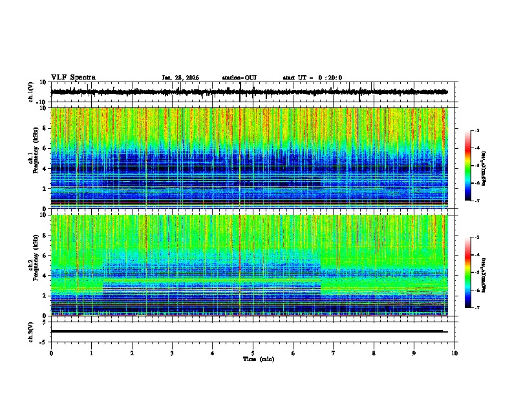The image size is (512, 396).
Task: Click the "10" tick ending the Time axis
Action: pyautogui.click(x=454, y=353)
